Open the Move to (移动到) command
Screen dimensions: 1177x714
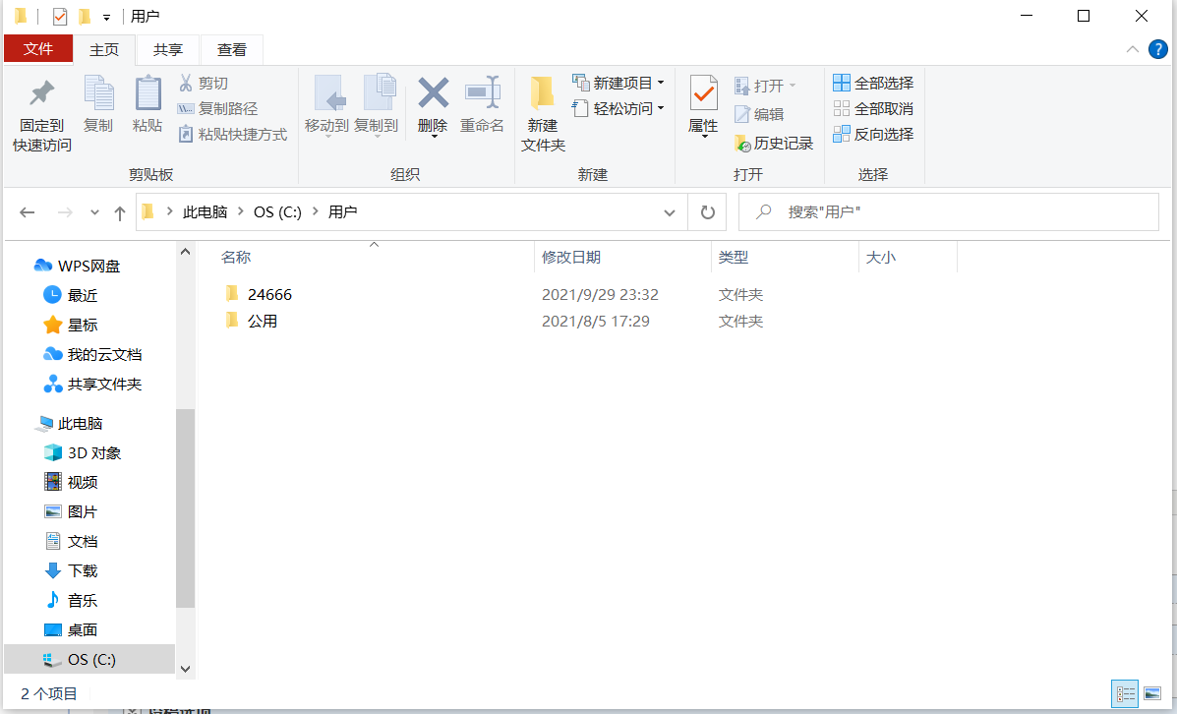point(327,106)
